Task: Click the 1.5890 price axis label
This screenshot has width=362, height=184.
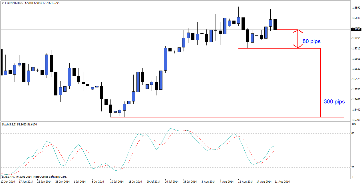Action: coord(356,8)
